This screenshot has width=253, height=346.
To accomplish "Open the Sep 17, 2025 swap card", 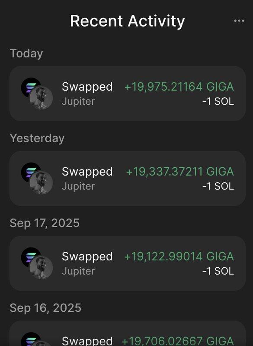I will click(128, 263).
